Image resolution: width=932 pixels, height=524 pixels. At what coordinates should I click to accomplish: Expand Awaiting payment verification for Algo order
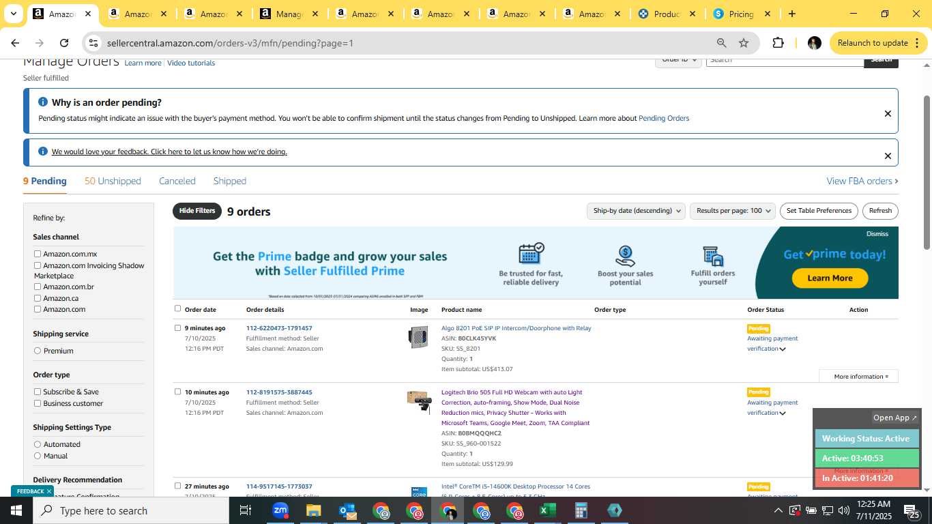783,349
